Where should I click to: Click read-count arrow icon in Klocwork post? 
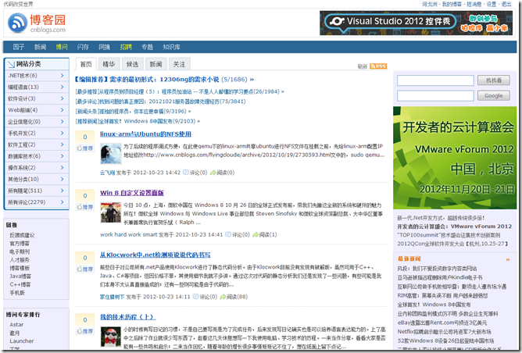(x=223, y=297)
